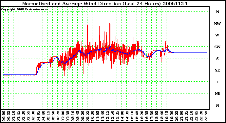Click the 09:55 time axis label
Viewport: 226px width, 123px height.
click(88, 116)
